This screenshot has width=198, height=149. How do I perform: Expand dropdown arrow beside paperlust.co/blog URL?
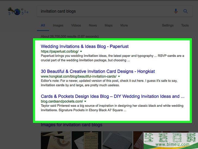click(81, 51)
